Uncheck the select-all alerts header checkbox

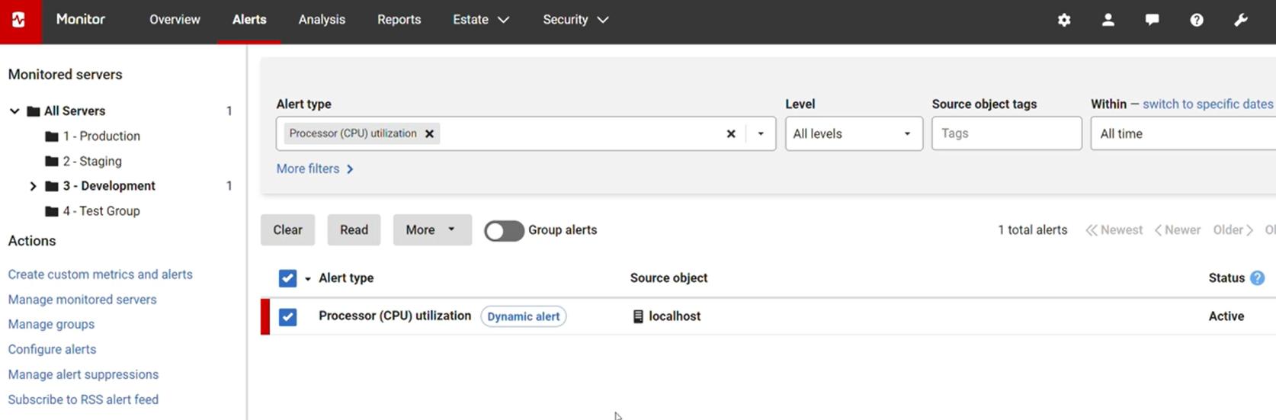[x=287, y=278]
